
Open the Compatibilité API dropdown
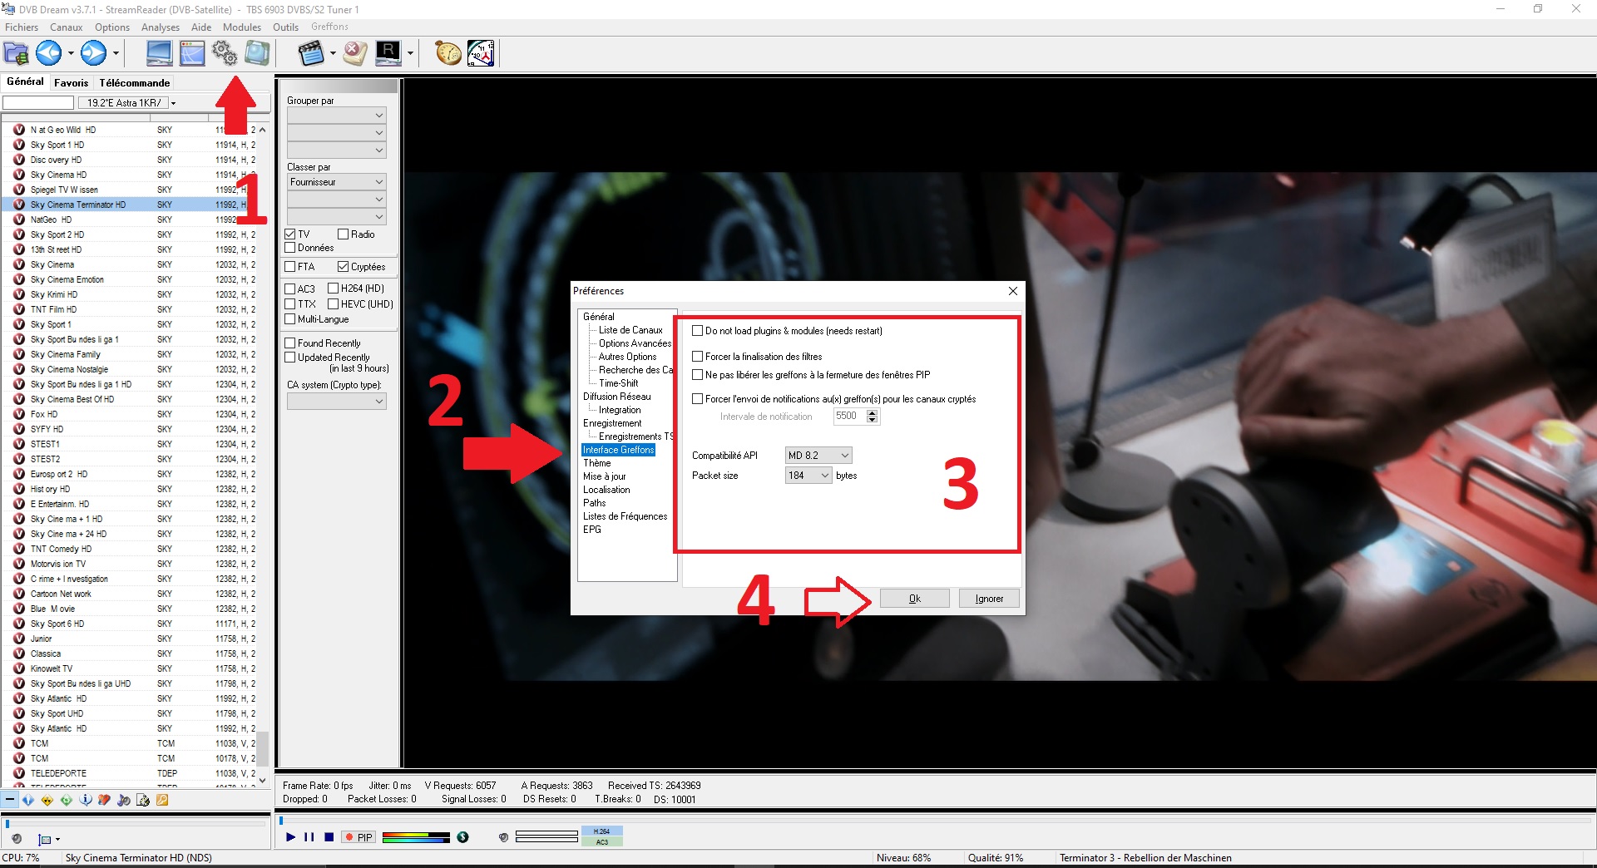click(819, 456)
